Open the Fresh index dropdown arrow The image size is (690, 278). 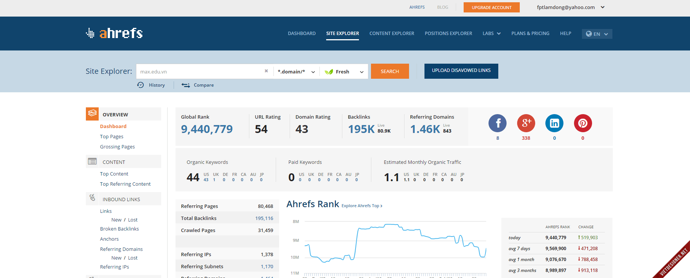click(362, 72)
